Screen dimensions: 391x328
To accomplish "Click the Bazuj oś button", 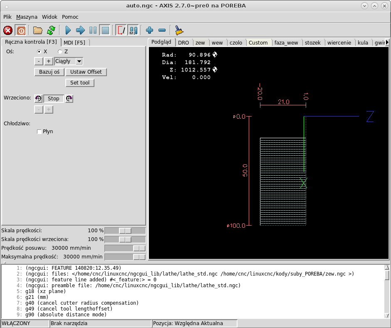I will coord(49,72).
